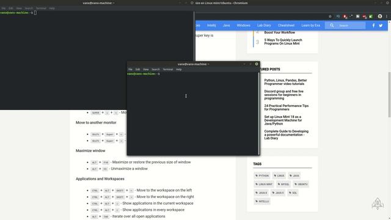Screen dimensions: 391x220
Task: Select the JAVA tag
Action: click(x=294, y=175)
